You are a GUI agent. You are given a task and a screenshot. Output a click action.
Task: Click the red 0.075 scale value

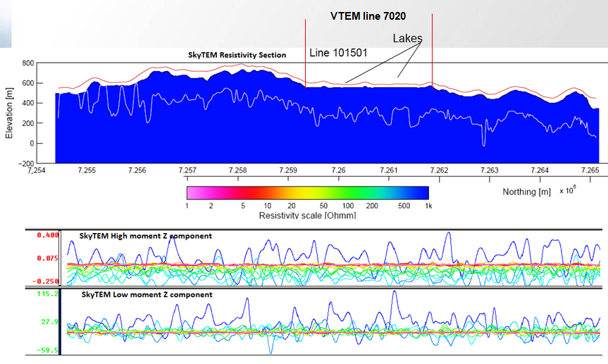coord(48,258)
